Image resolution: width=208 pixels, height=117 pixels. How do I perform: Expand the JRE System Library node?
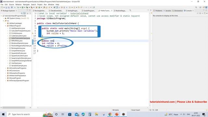[4, 18]
